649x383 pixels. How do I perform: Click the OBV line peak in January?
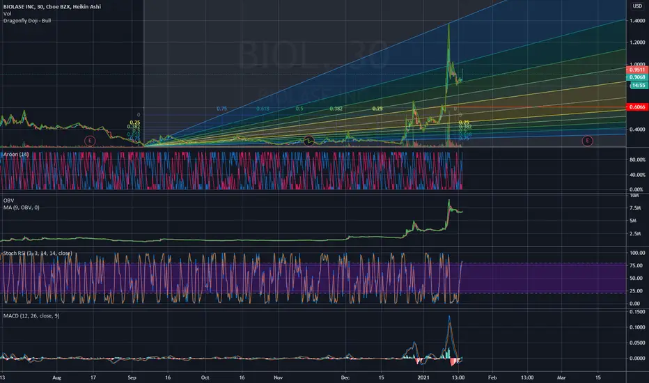[448, 201]
